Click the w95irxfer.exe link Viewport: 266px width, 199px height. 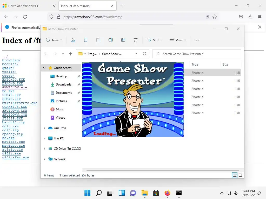pyautogui.click(x=15, y=157)
